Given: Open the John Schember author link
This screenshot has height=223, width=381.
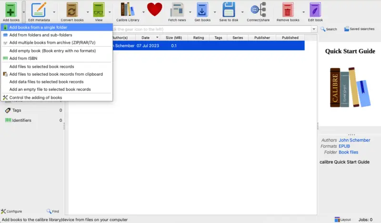Looking at the screenshot, I should (354, 140).
